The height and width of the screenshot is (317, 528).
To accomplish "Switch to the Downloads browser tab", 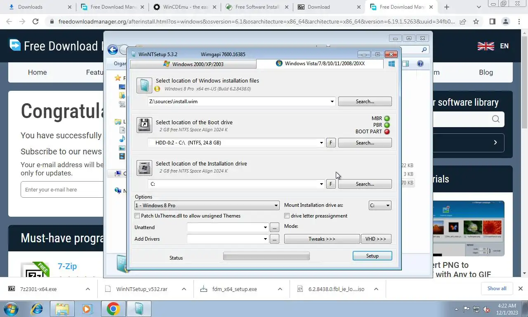I will [39, 7].
